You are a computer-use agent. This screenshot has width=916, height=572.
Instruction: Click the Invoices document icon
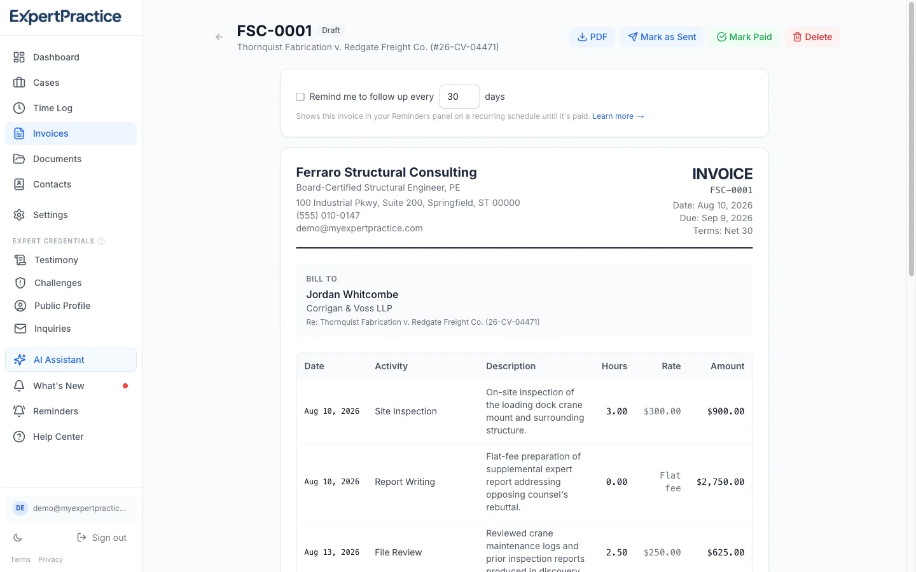point(19,133)
